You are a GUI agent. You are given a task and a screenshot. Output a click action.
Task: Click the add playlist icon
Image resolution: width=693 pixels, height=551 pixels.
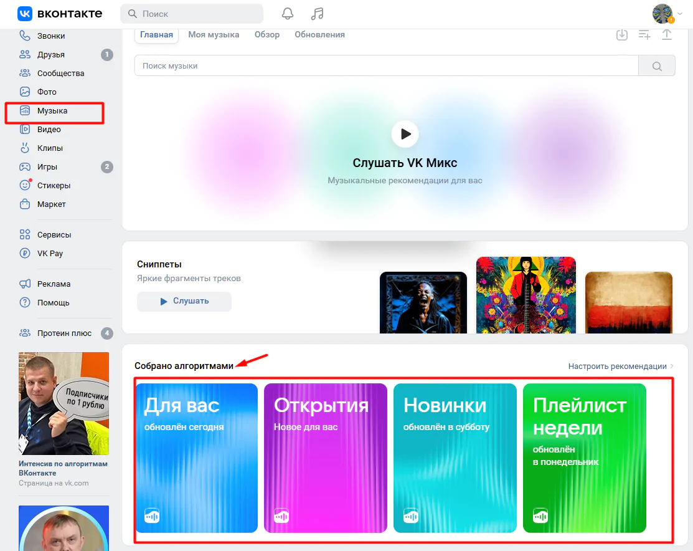[x=644, y=34]
